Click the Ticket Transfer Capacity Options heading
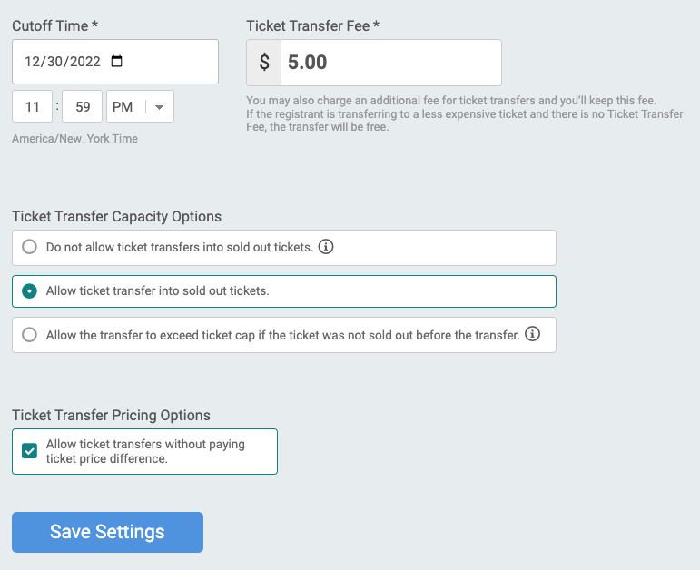This screenshot has height=570, width=700. pyautogui.click(x=117, y=217)
